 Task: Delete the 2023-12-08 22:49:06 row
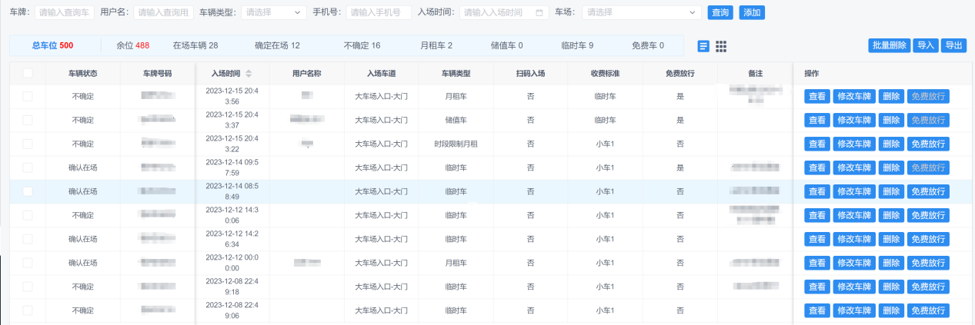tap(891, 310)
